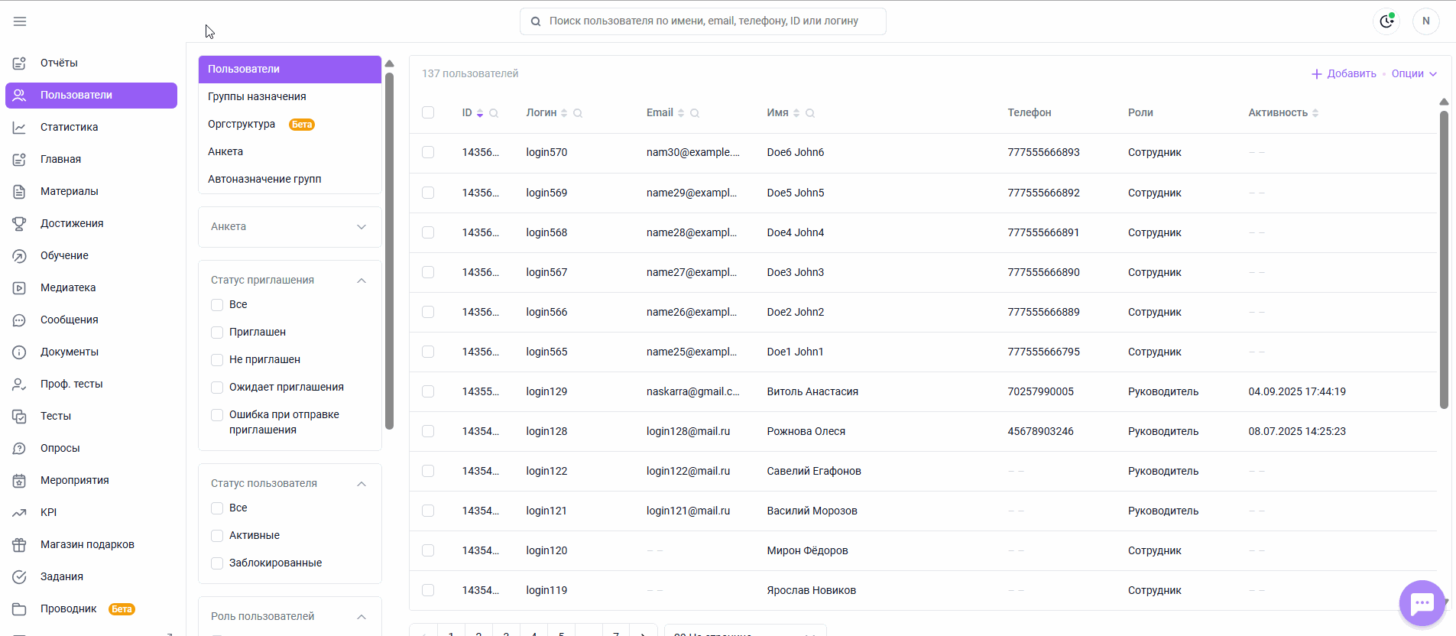Image resolution: width=1456 pixels, height=636 pixels.
Task: Open the Опции dropdown
Action: point(1414,73)
